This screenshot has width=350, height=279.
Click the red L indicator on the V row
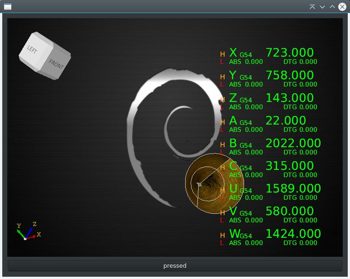coord(222,220)
